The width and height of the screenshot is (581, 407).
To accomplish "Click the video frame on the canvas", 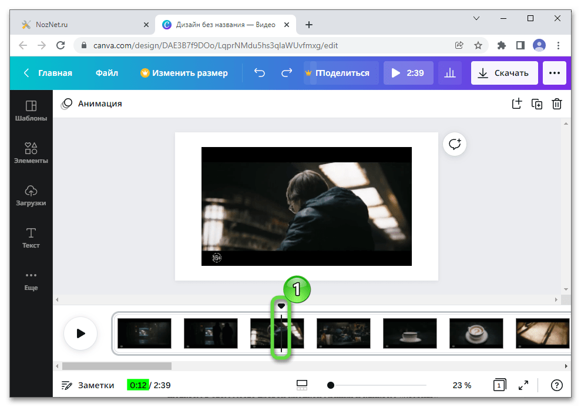I will (x=307, y=206).
